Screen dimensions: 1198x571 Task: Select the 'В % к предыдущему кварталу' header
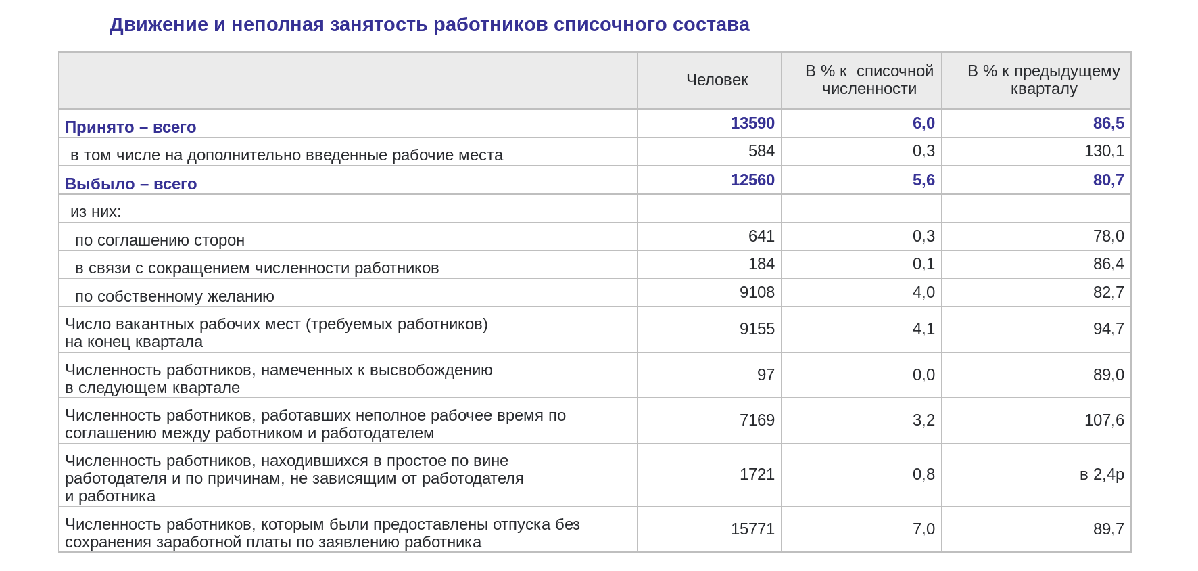(1043, 80)
